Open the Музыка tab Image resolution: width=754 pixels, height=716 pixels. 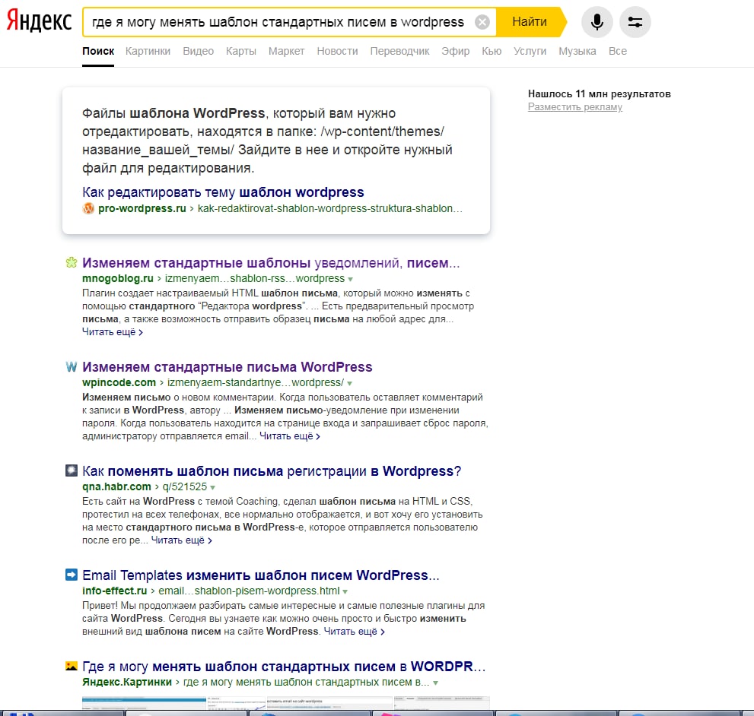(577, 51)
